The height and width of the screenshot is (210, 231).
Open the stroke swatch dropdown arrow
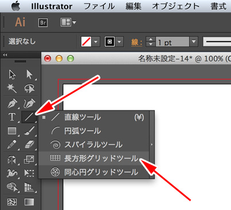tap(119, 41)
